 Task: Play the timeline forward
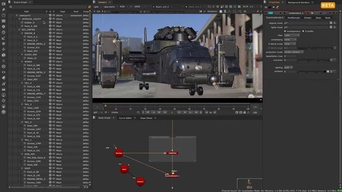click(x=179, y=113)
